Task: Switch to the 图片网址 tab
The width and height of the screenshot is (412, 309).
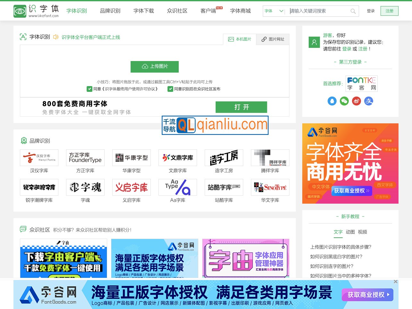Action: click(272, 39)
